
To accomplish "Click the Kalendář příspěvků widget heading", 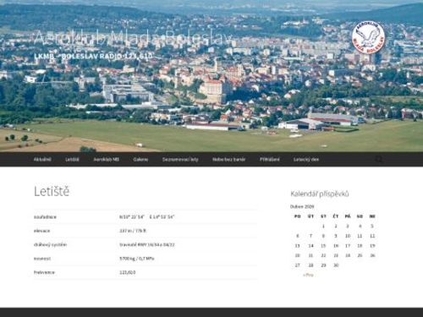I will [x=320, y=194].
